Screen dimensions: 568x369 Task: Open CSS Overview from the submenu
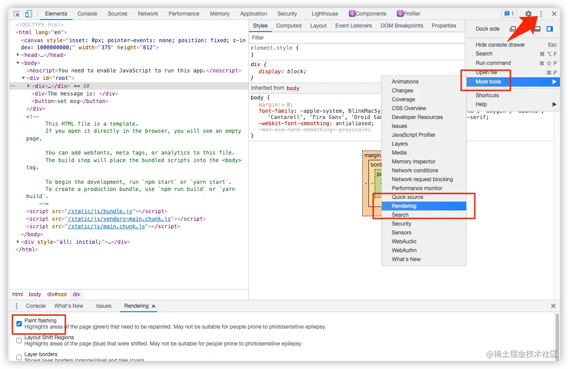424,108
